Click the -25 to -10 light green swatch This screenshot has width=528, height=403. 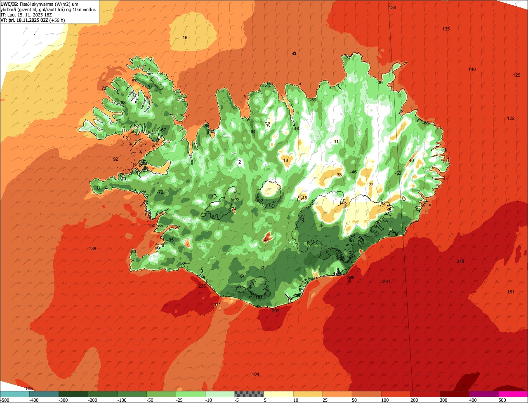click(x=191, y=394)
